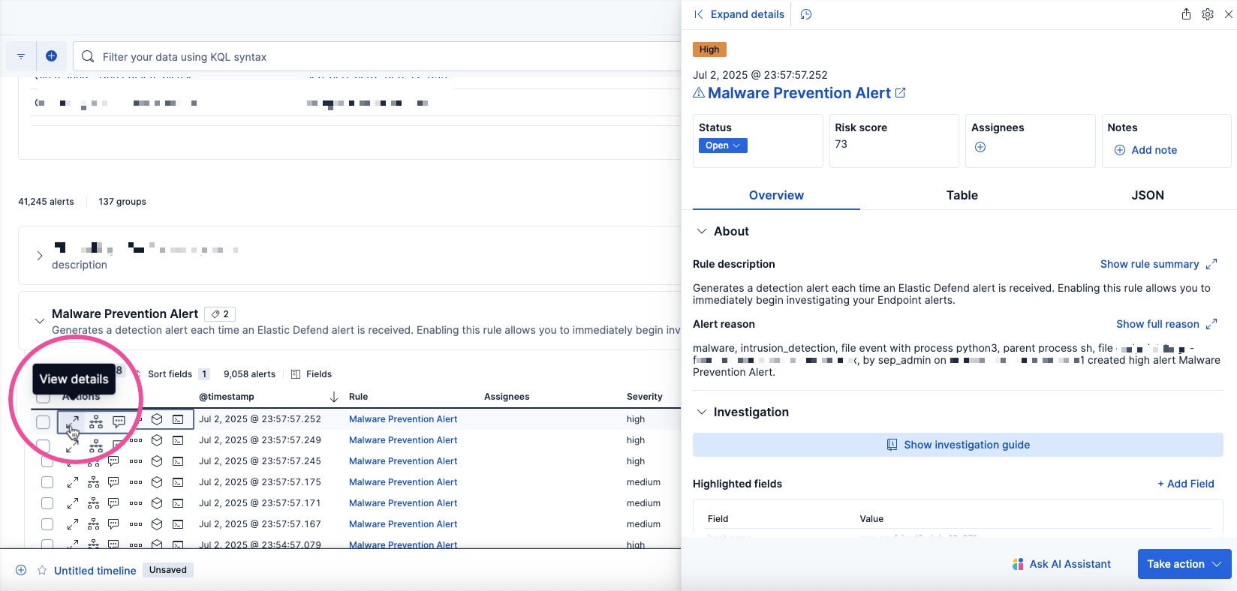Switch to the JSON tab

pyautogui.click(x=1147, y=195)
